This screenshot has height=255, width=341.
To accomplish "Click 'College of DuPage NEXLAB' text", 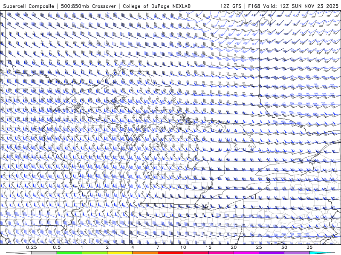I will coord(156,6).
